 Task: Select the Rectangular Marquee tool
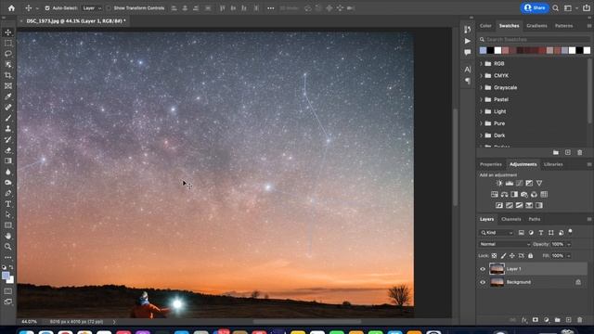tap(8, 44)
